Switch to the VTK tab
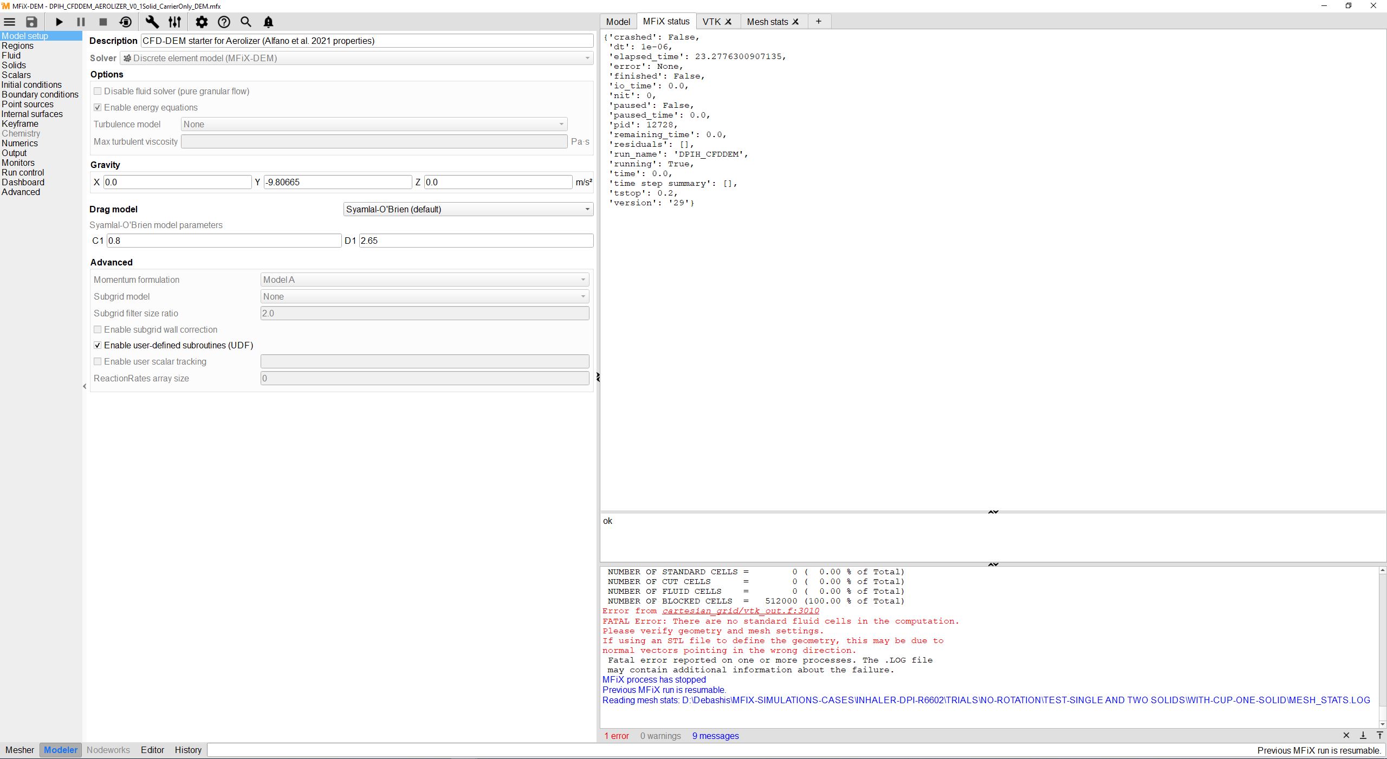Viewport: 1387px width, 759px height. tap(711, 22)
